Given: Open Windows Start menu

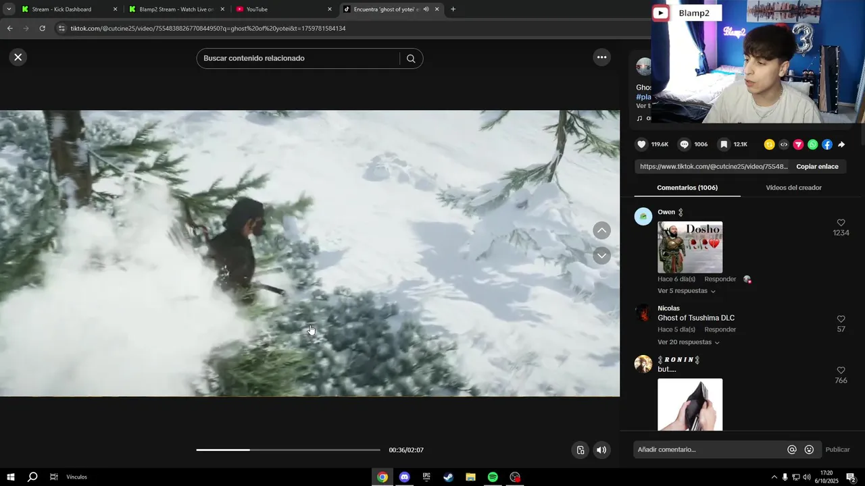Looking at the screenshot, I should tap(11, 477).
